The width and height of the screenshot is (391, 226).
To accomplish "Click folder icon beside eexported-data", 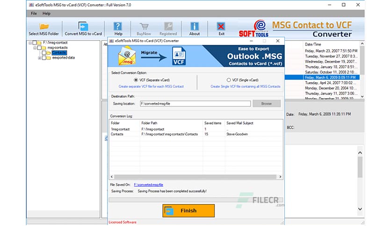I will [49, 58].
